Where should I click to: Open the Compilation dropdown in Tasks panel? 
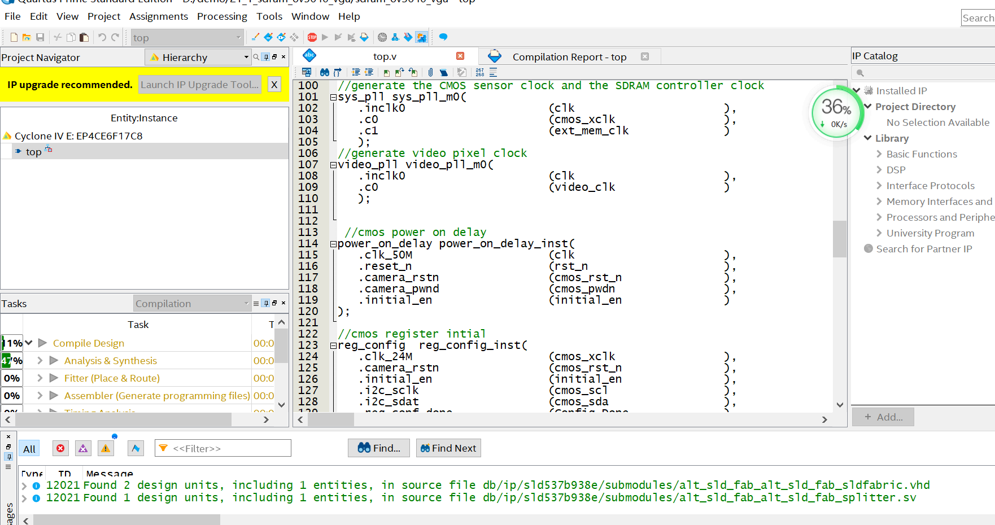coord(192,303)
